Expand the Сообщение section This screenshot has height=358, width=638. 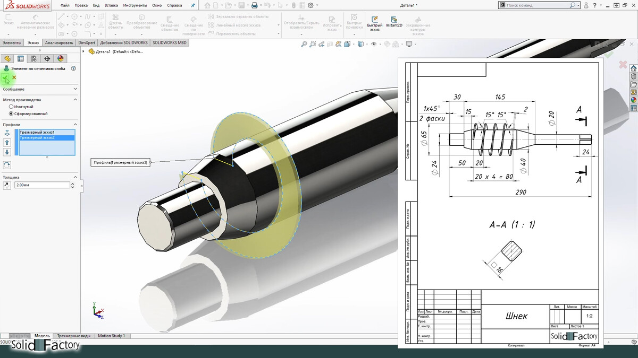75,89
